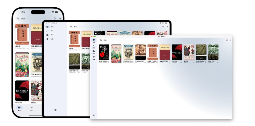The height and width of the screenshot is (126, 255).
Task: Select settings gear in tablet sidebar
Action: (x=47, y=39)
